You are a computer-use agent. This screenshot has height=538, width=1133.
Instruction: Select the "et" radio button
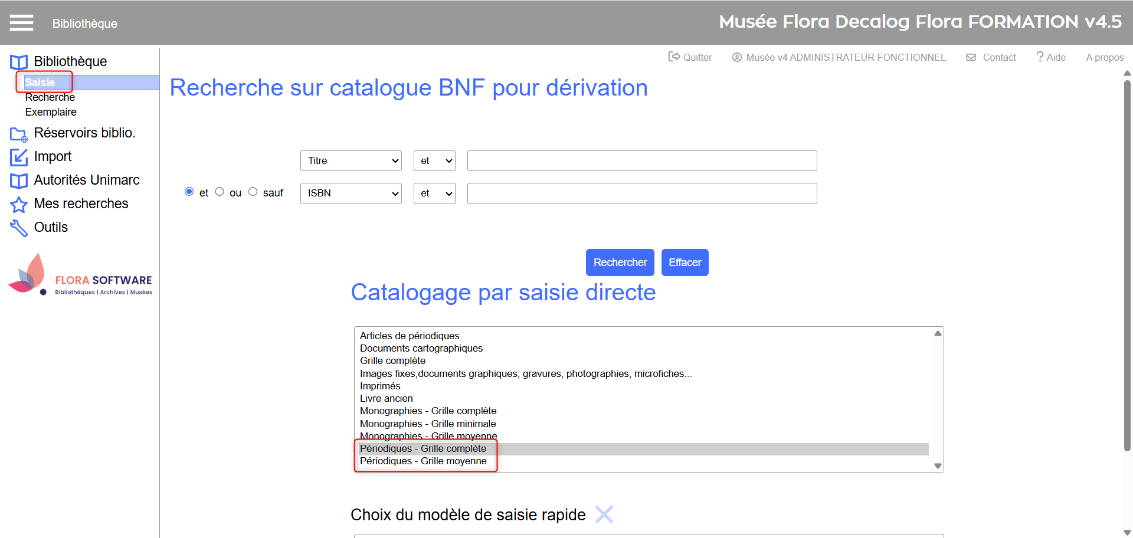(x=189, y=192)
